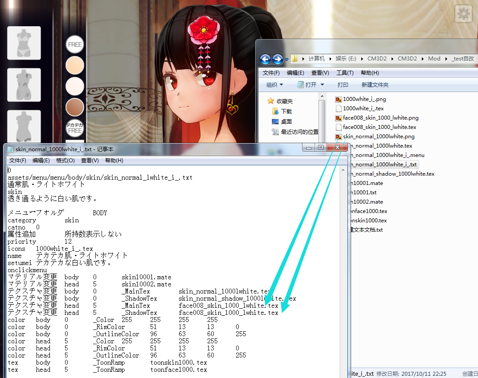This screenshot has width=478, height=378.
Task: Open Notepad 帮助(H) menu
Action: tap(114, 161)
